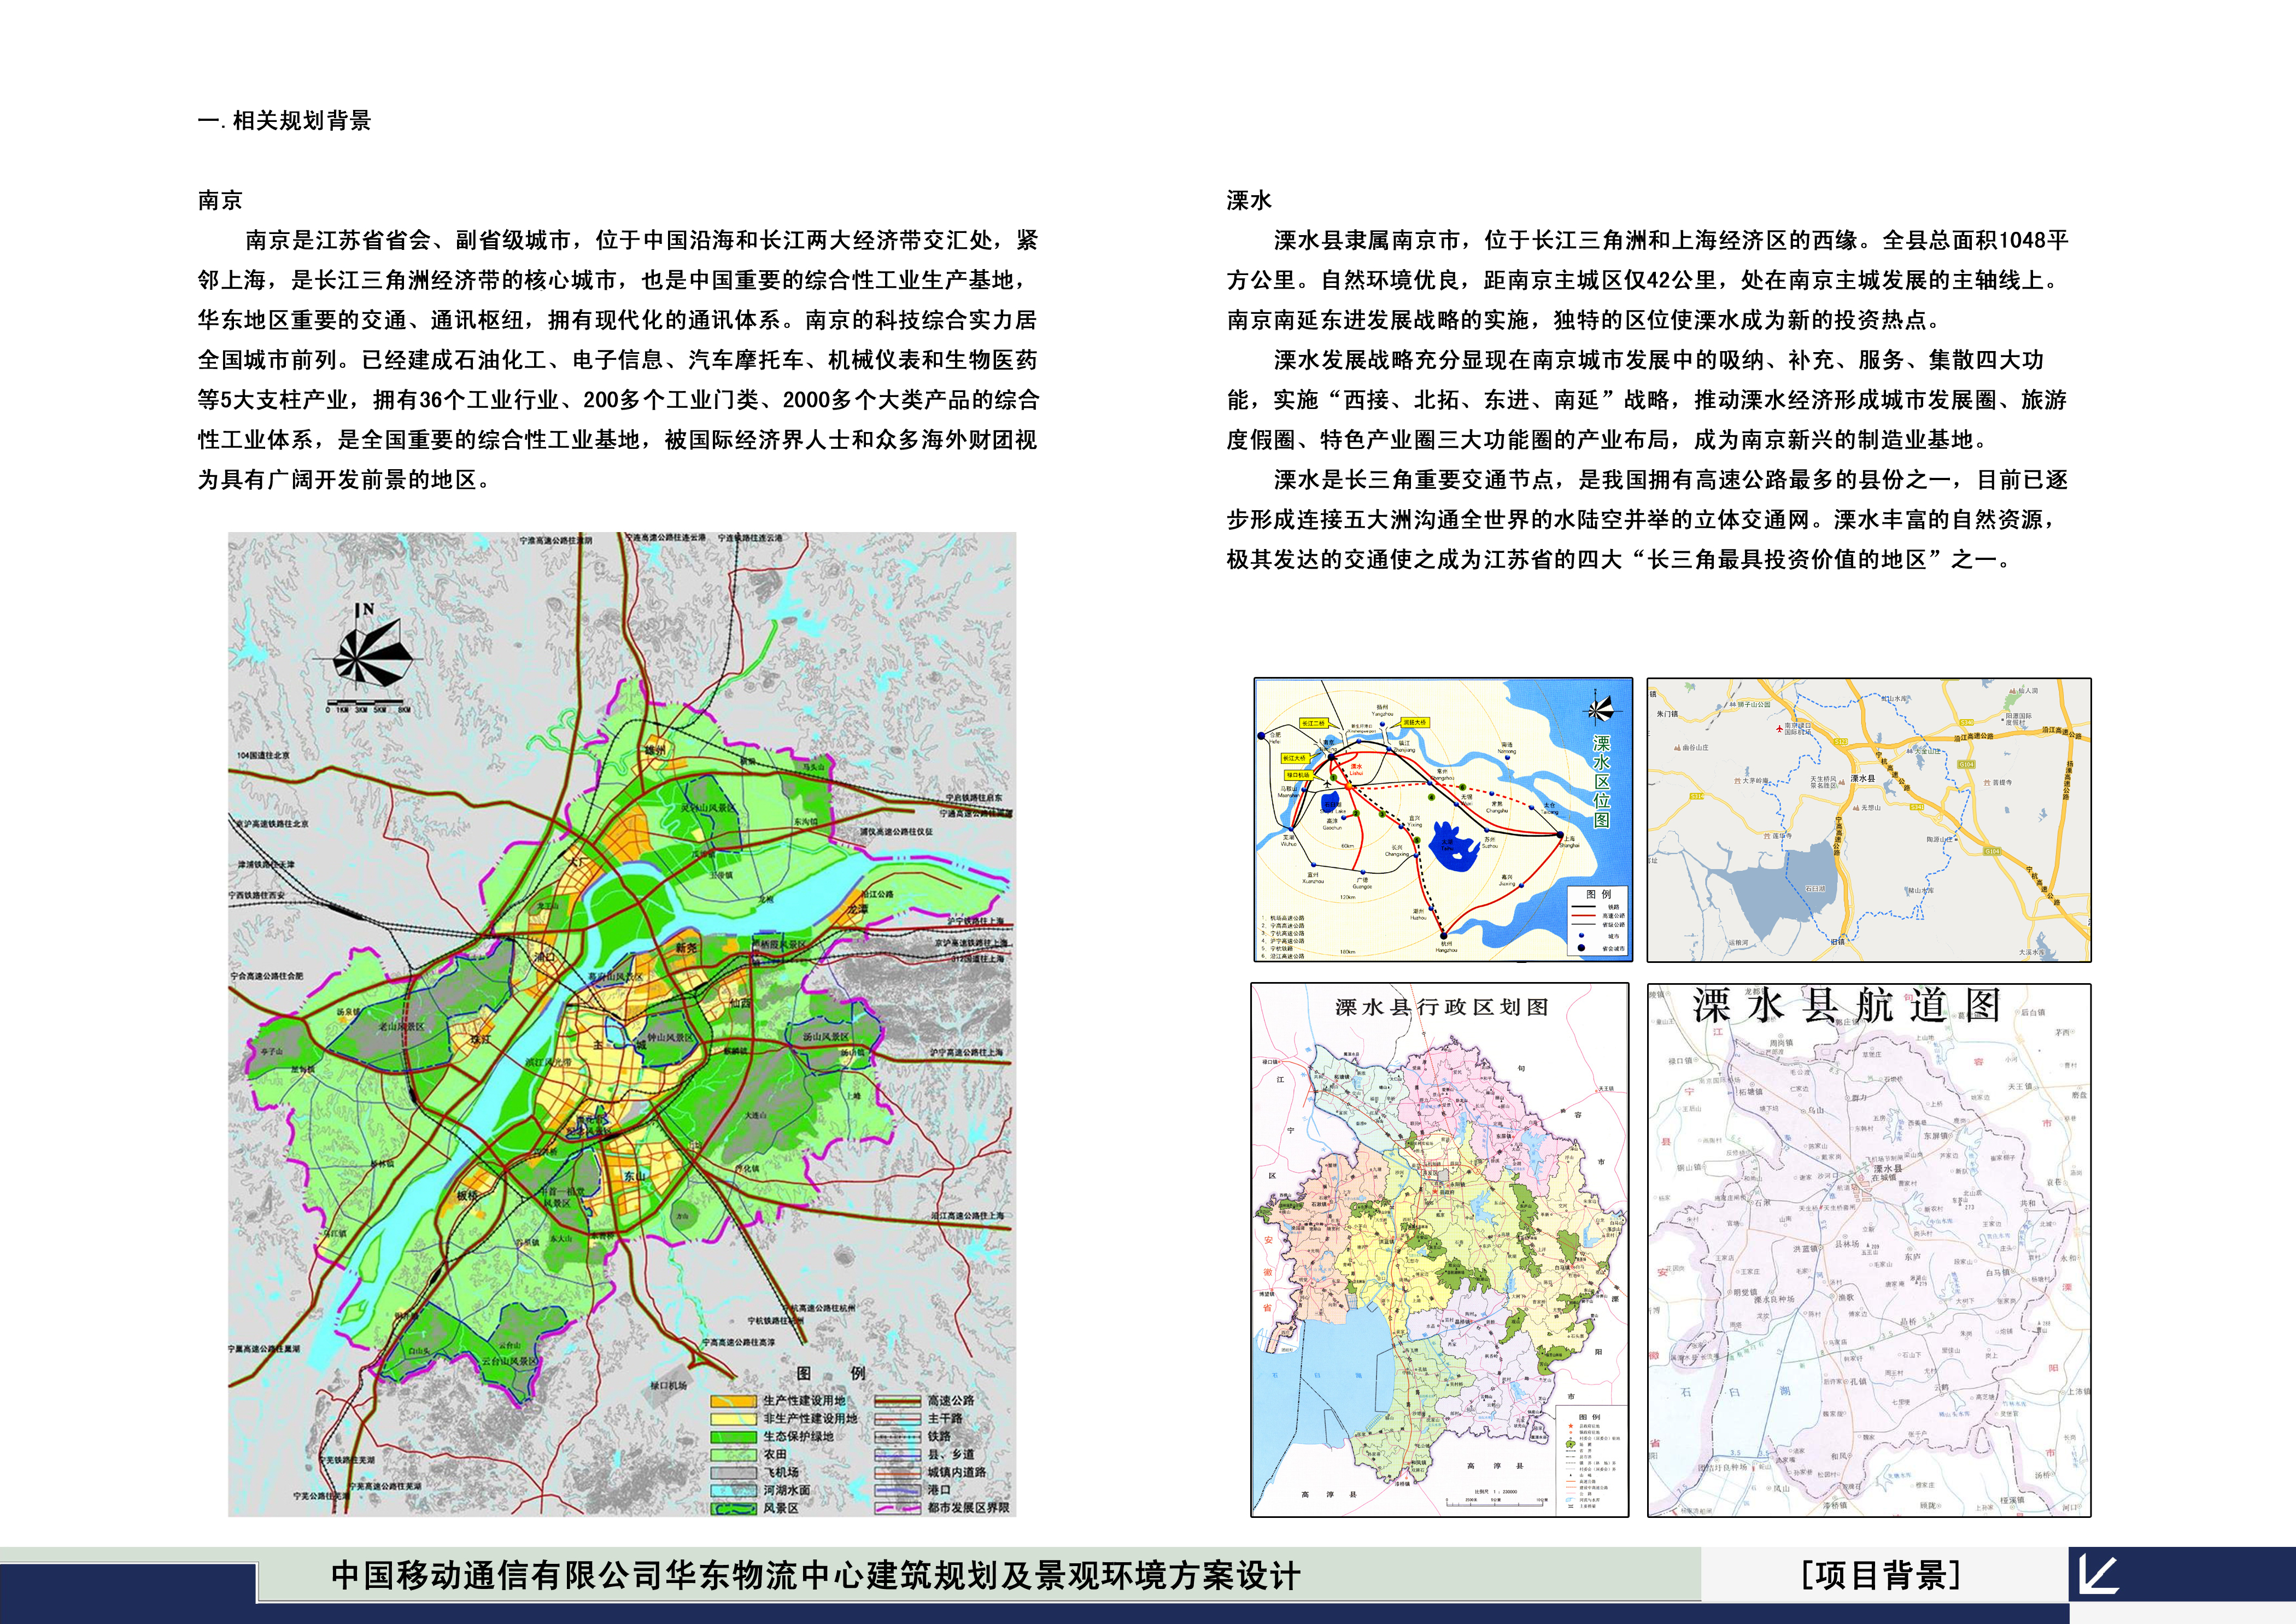Select the yellow 非生产性建设用地 legend swatch
Image resolution: width=2296 pixels, height=1624 pixels.
(x=734, y=1419)
